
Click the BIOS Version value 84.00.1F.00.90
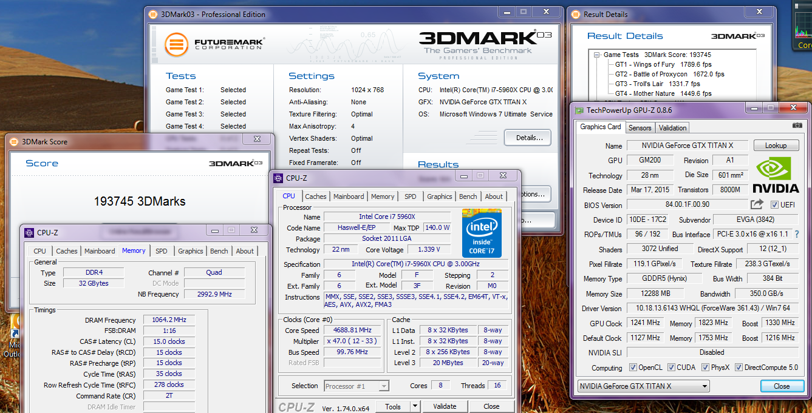tap(687, 205)
